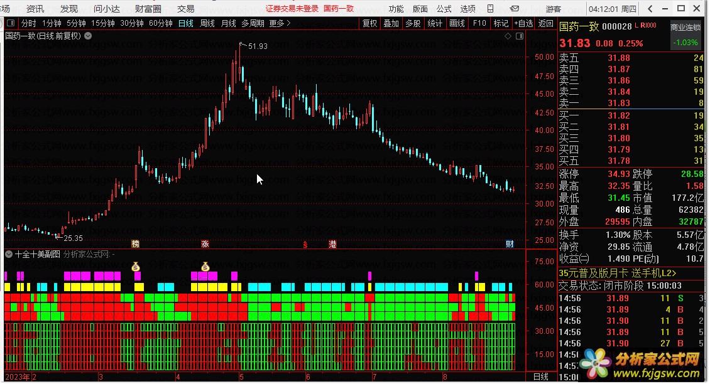Click the back arrow in title bar
710x384 pixels.
point(650,9)
